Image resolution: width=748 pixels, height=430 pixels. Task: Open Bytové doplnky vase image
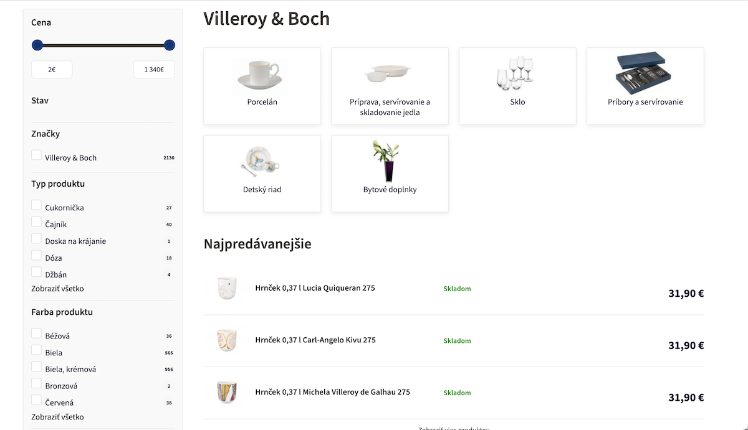[x=387, y=161]
